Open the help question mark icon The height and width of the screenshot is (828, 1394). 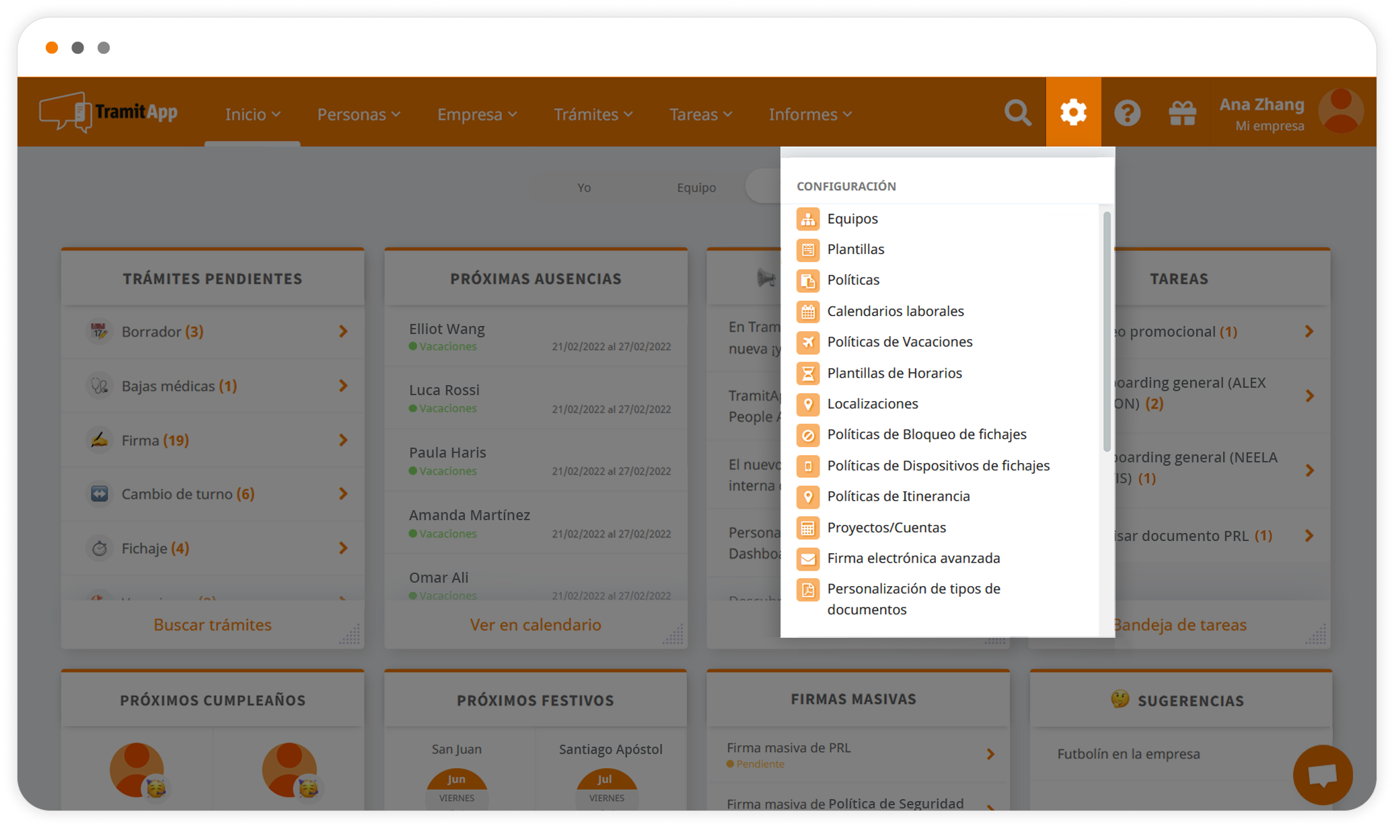coord(1127,113)
